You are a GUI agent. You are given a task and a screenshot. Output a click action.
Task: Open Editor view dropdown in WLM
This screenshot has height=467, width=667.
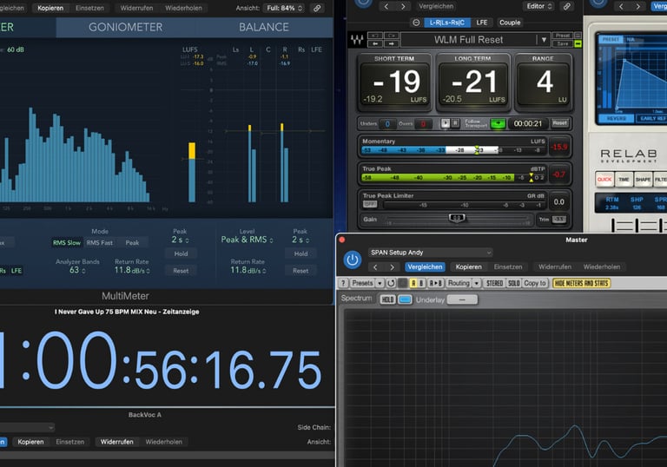coord(539,6)
